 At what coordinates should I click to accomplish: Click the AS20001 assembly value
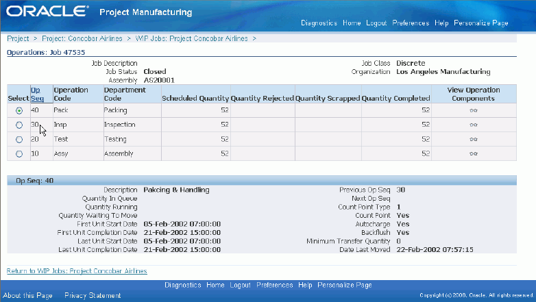pos(159,80)
